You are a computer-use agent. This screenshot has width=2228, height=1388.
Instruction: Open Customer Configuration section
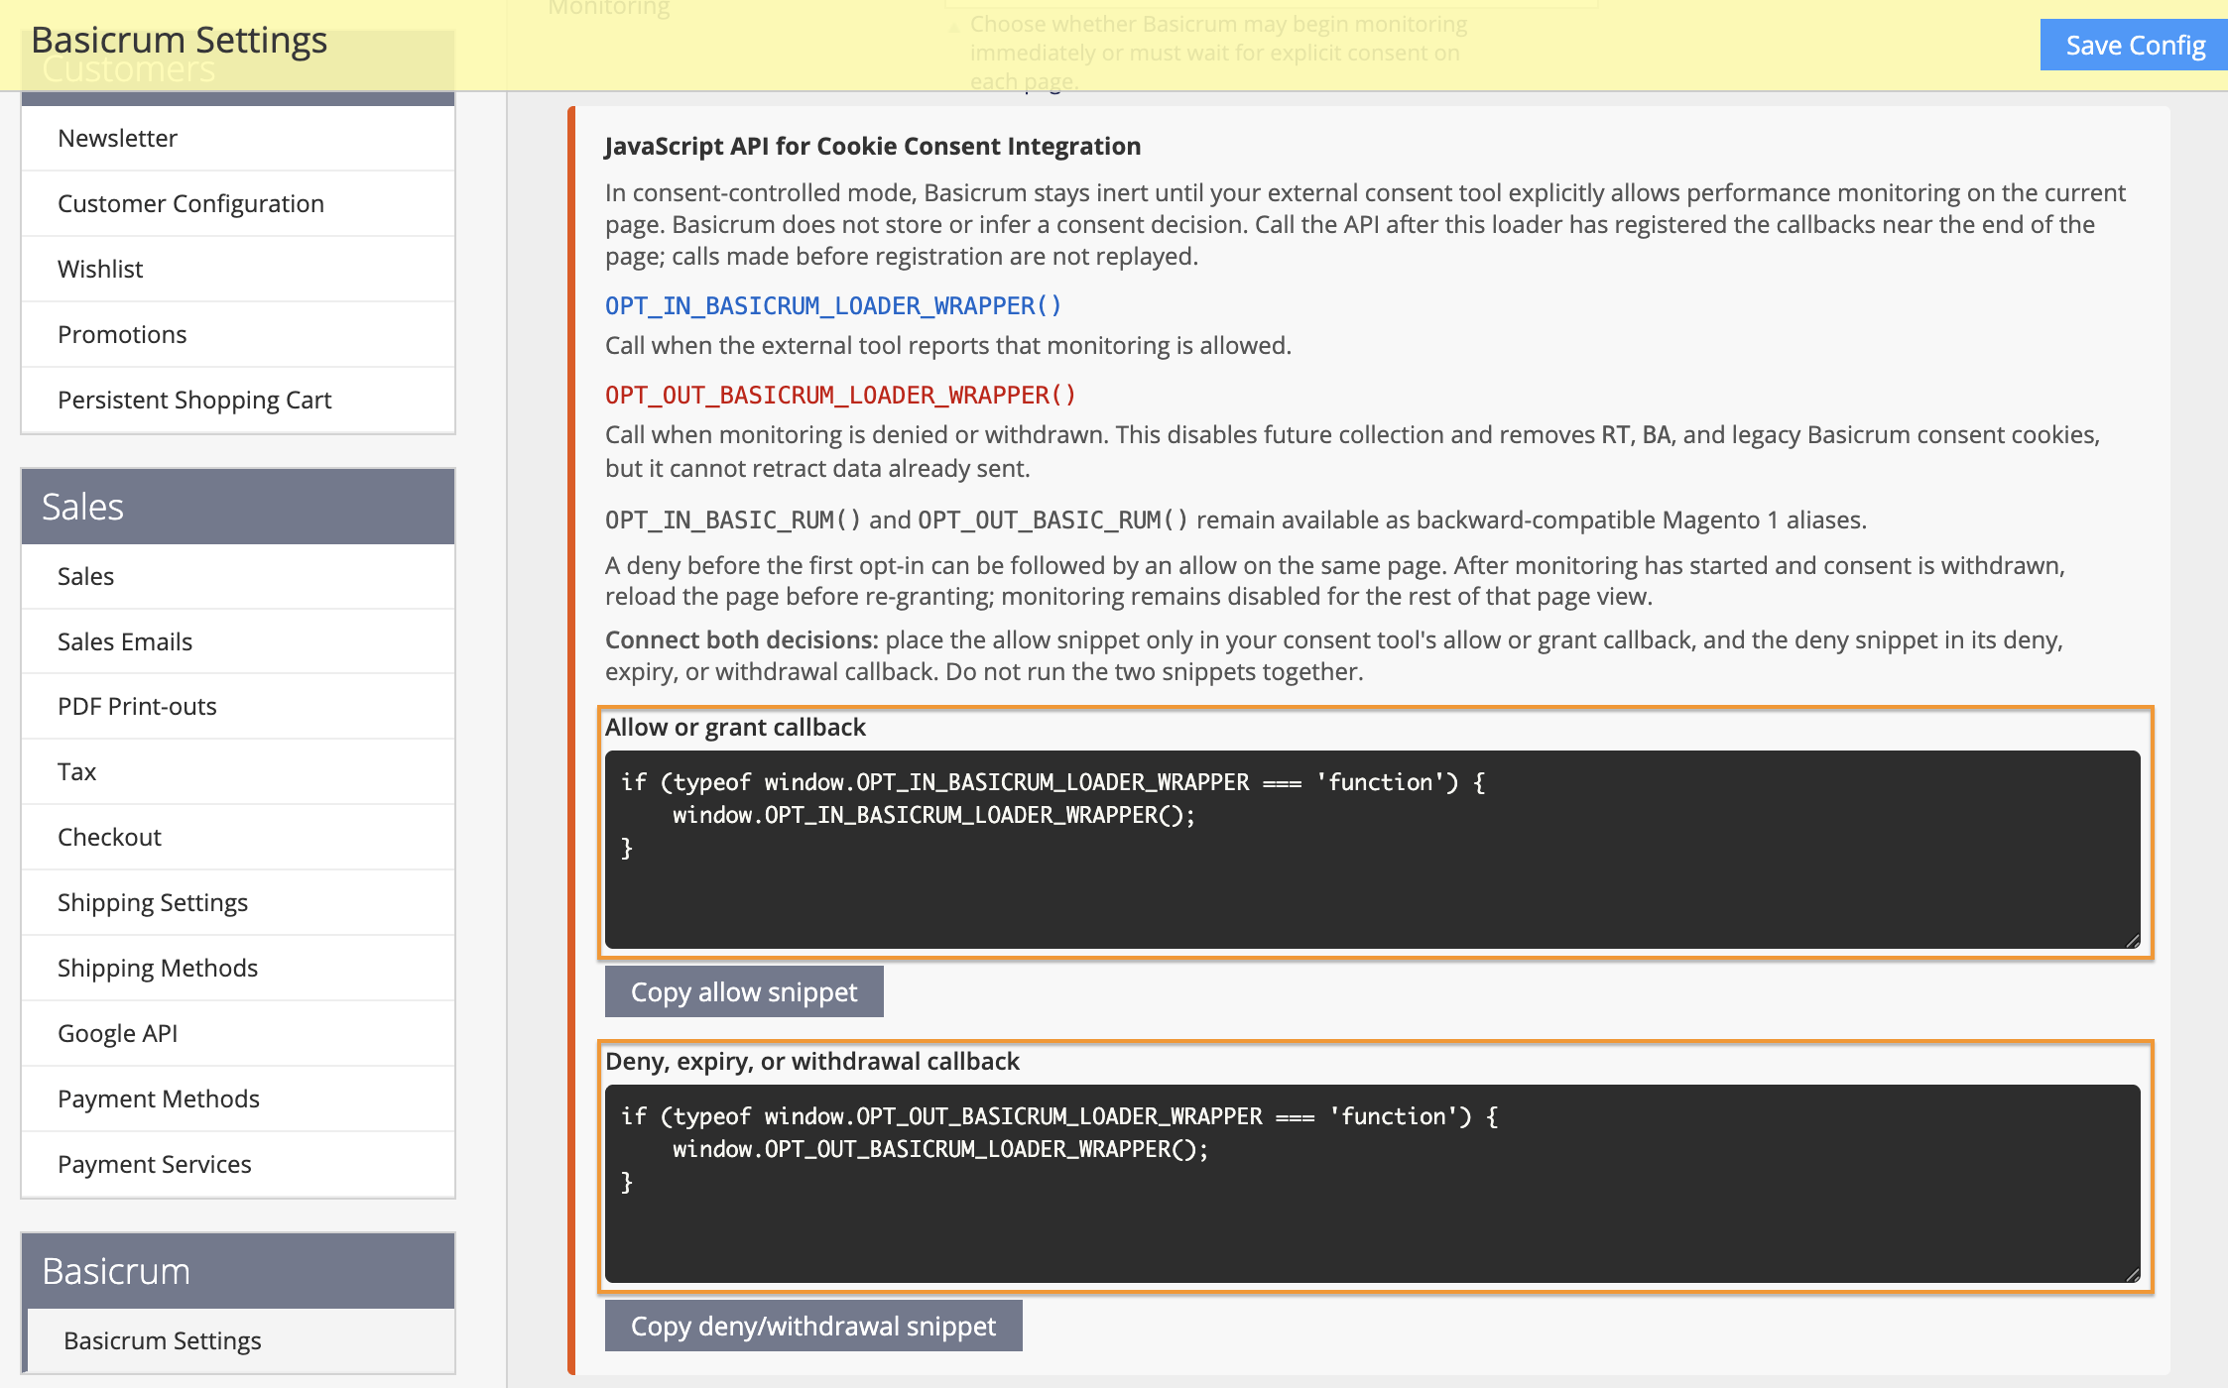point(238,203)
